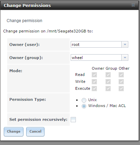Toggle Other Execute checkbox

pyautogui.click(x=121, y=89)
